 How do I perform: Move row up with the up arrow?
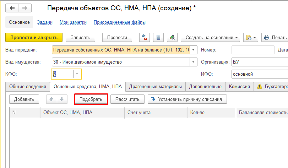[51, 99]
